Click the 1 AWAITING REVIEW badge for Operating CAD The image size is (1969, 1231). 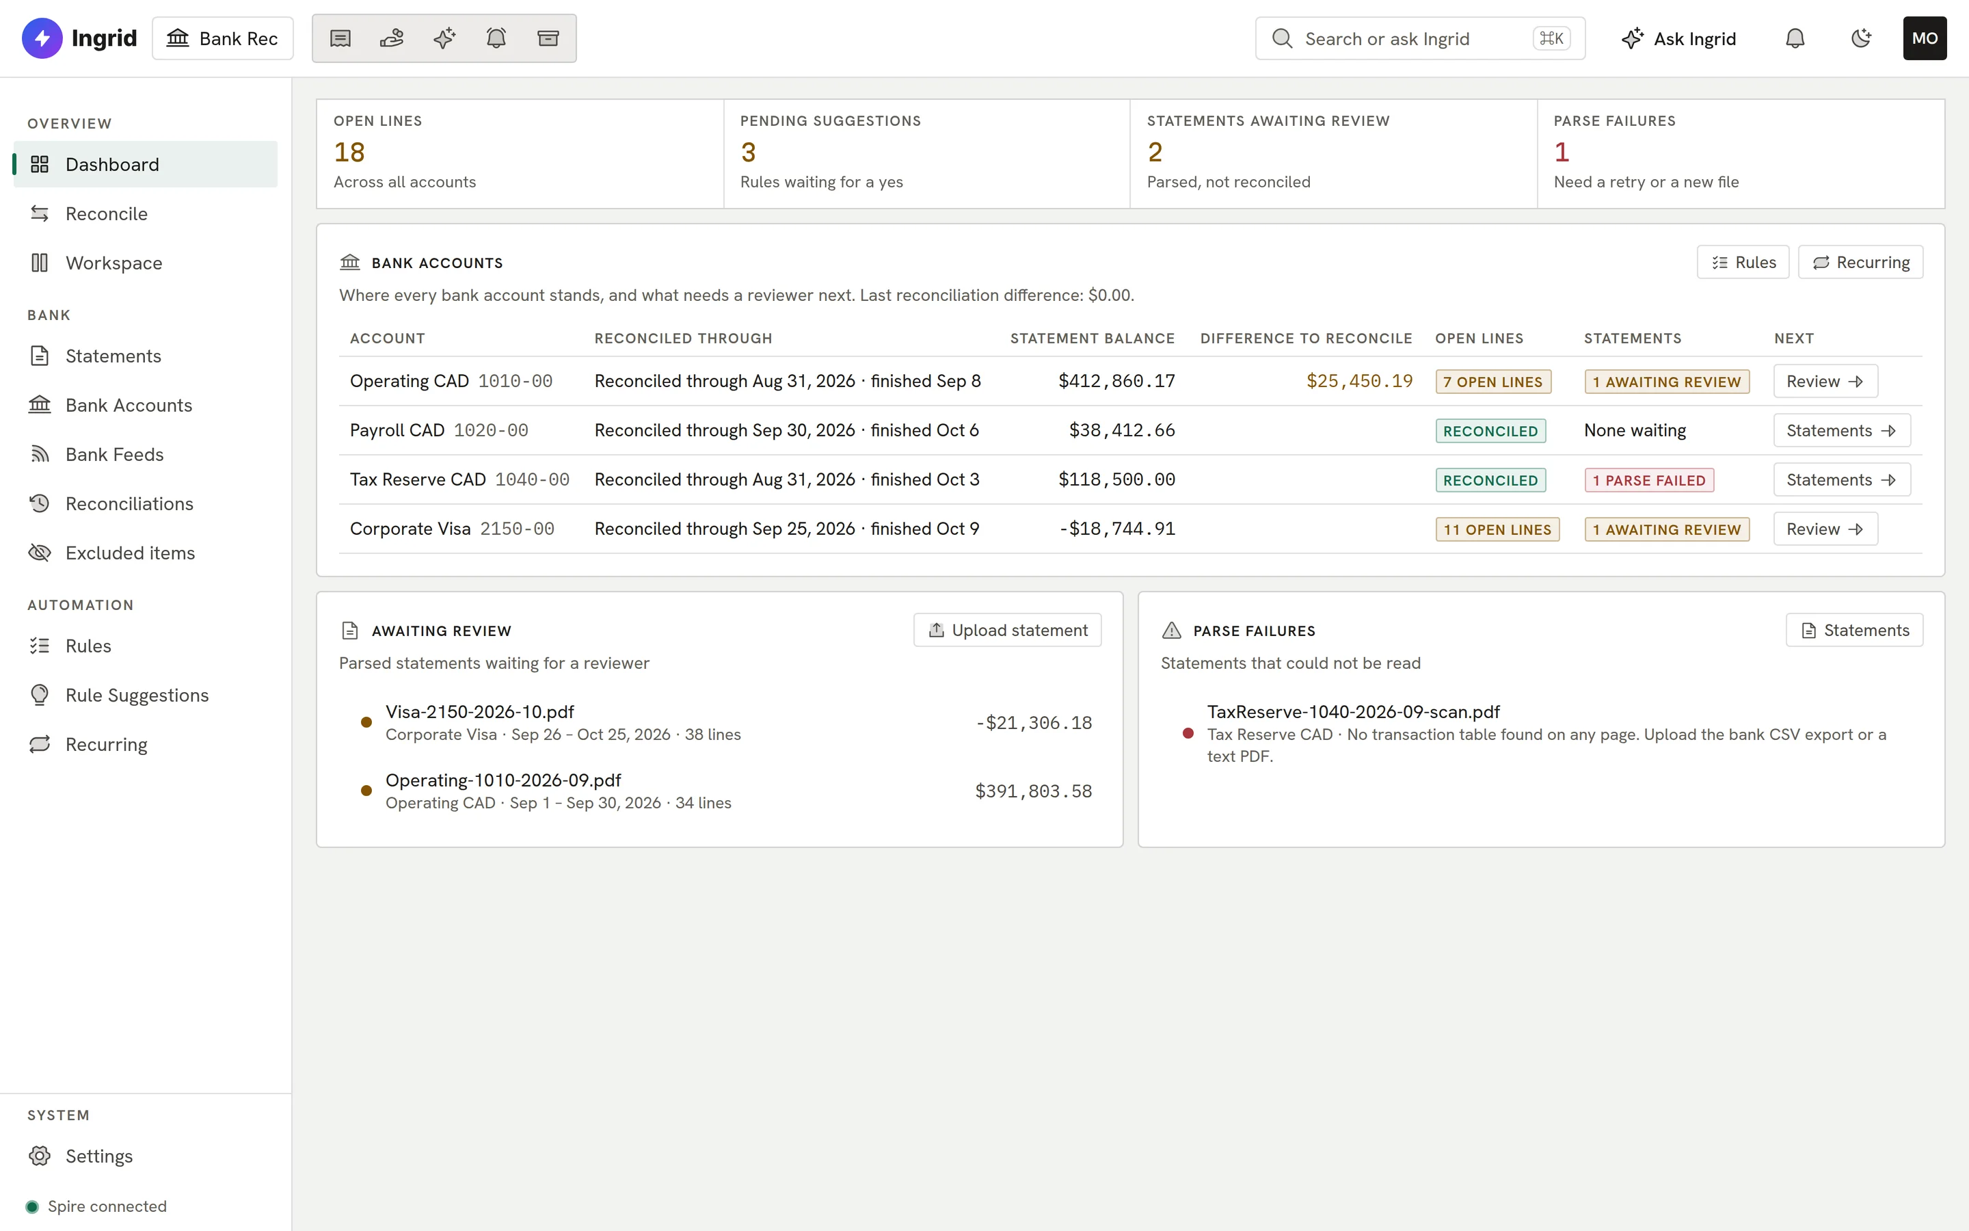(1667, 382)
